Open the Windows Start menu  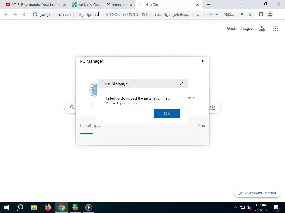coord(7,207)
